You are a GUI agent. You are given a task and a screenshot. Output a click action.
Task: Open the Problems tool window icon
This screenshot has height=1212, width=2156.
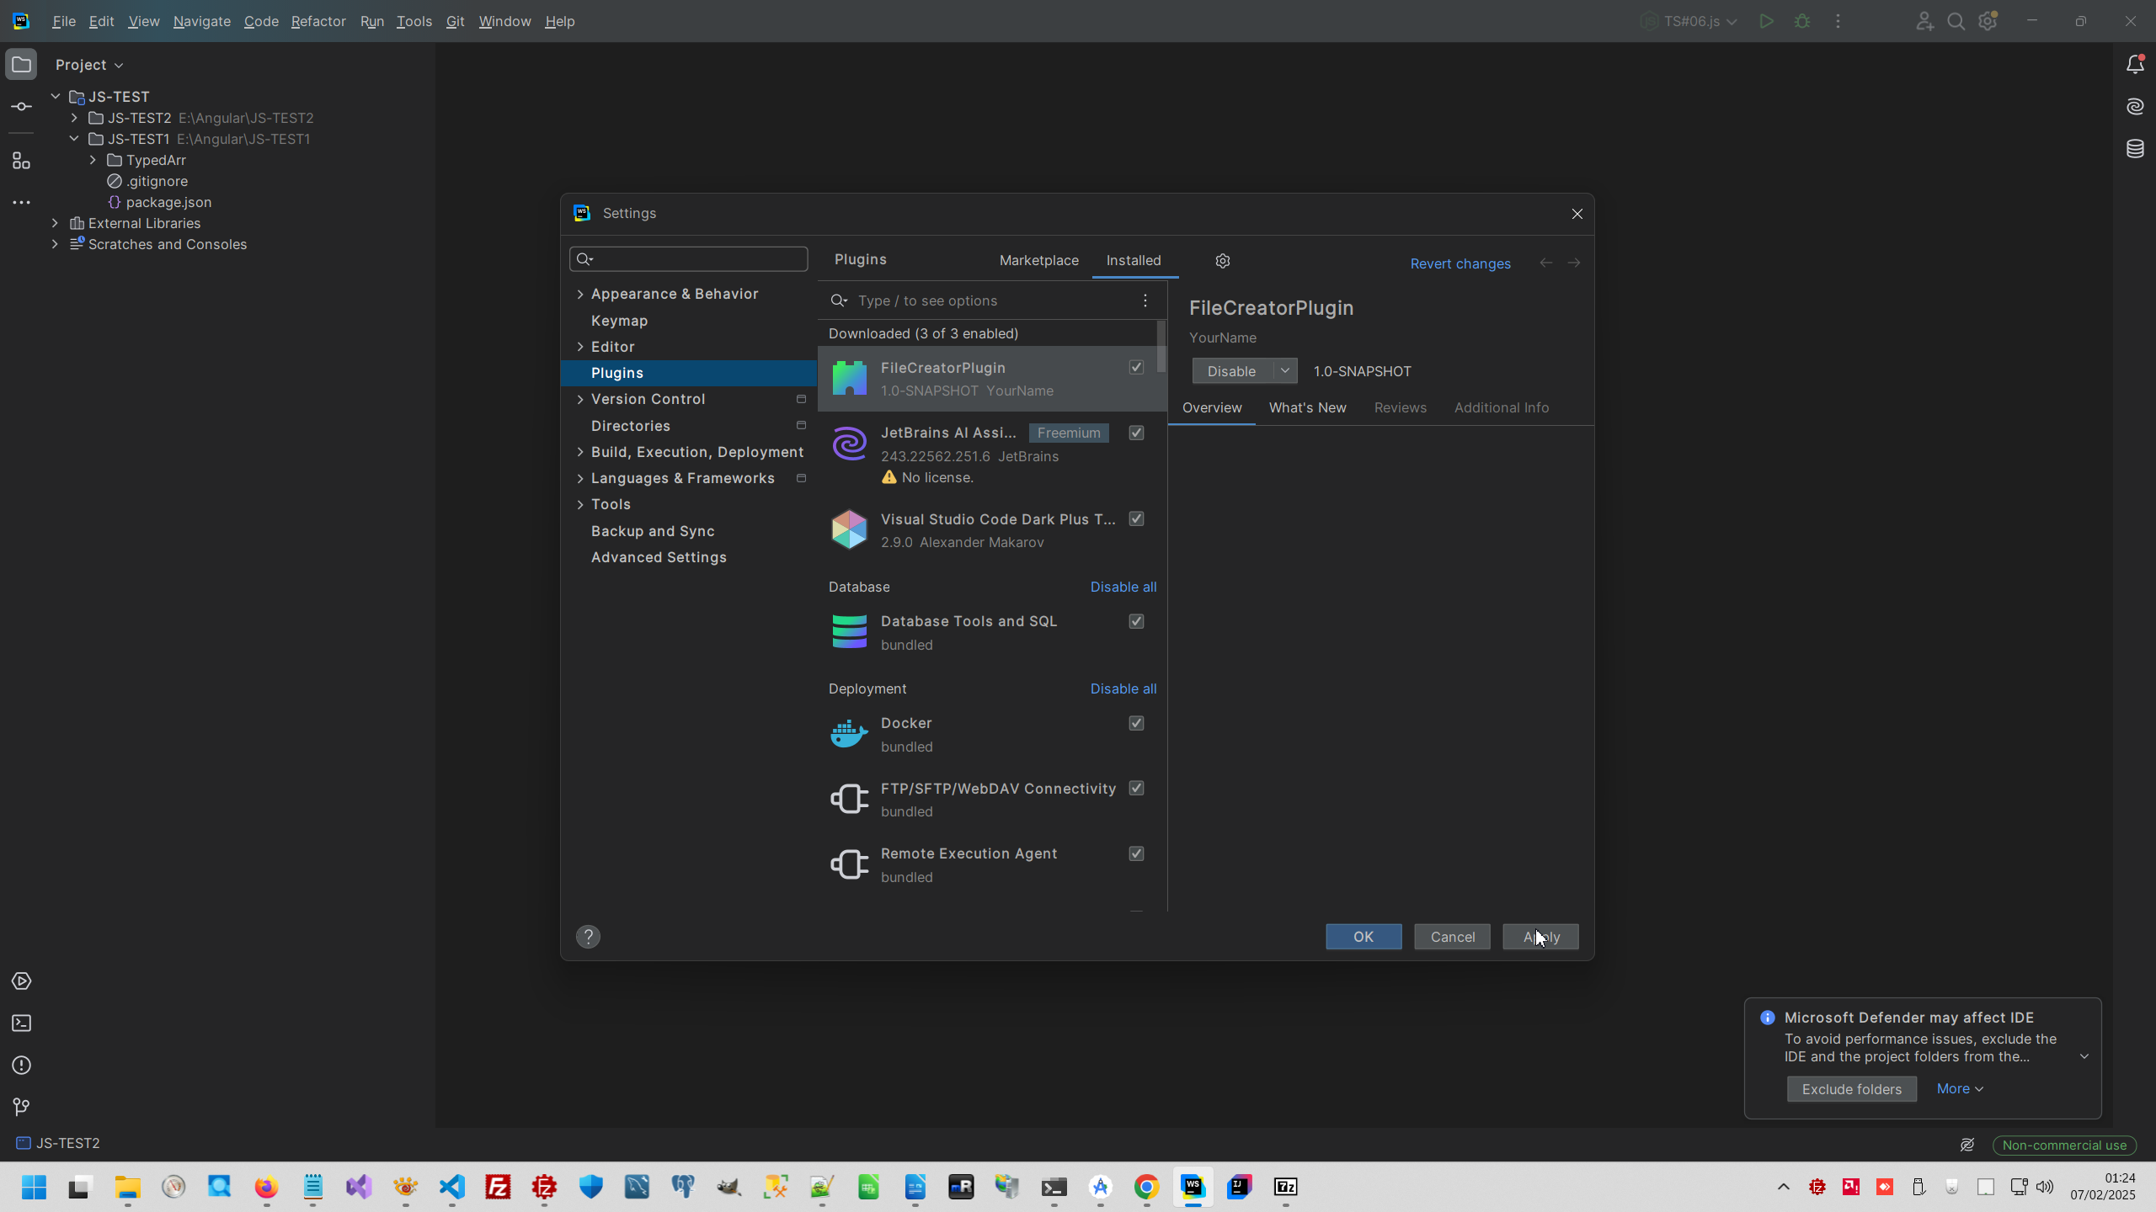(22, 1066)
